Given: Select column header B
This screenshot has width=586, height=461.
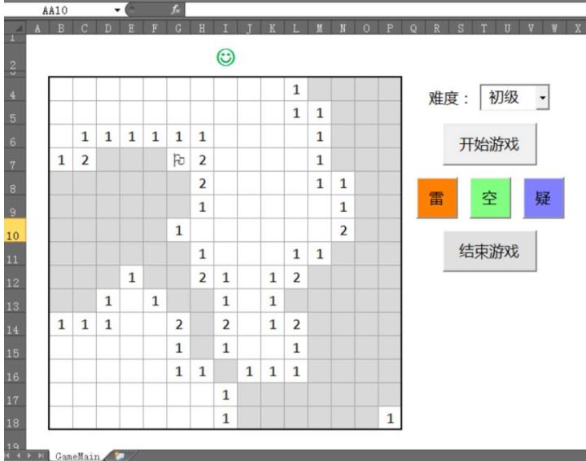Looking at the screenshot, I should click(x=61, y=29).
